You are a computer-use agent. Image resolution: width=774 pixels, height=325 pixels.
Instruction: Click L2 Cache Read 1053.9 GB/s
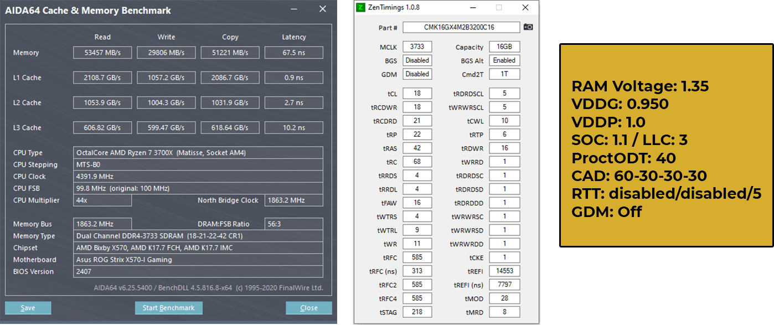(x=102, y=102)
